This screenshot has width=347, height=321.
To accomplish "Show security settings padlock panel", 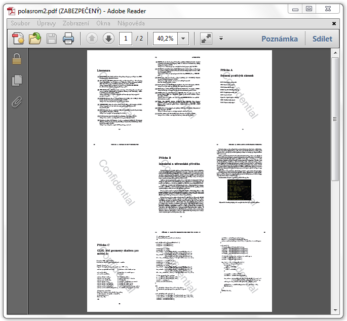I will pyautogui.click(x=17, y=59).
